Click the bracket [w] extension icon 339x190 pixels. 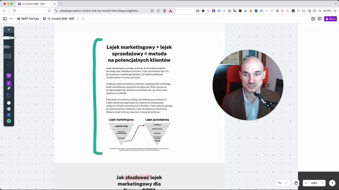(x=198, y=11)
